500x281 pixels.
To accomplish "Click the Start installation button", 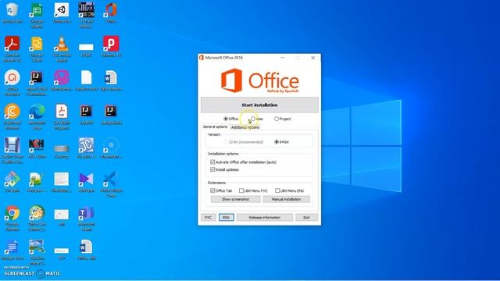I will point(259,105).
